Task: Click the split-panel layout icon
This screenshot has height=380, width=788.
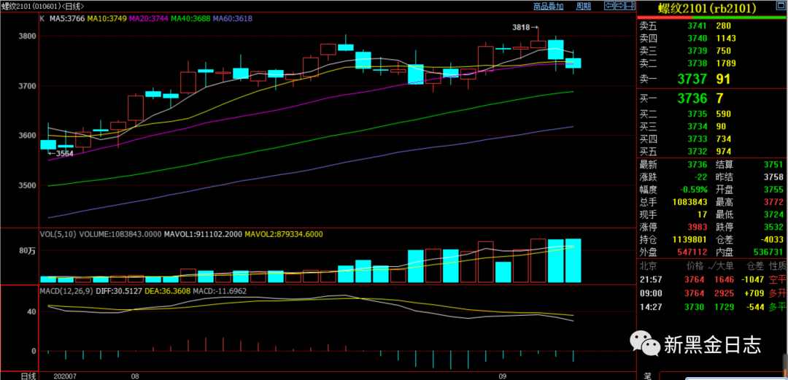Action: click(x=629, y=6)
